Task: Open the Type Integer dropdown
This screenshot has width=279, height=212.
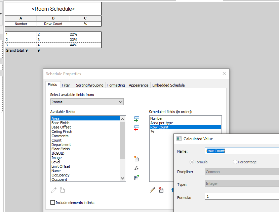Action: click(242, 183)
